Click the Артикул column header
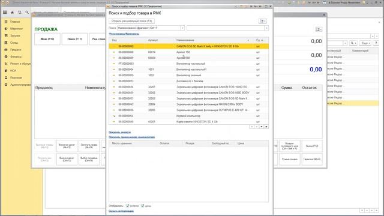Screen dimensions: 384x216 153,40
